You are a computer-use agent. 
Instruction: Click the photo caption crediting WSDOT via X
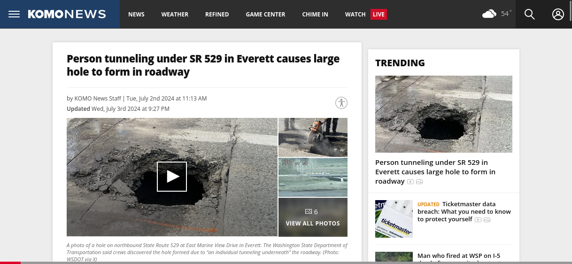(207, 252)
